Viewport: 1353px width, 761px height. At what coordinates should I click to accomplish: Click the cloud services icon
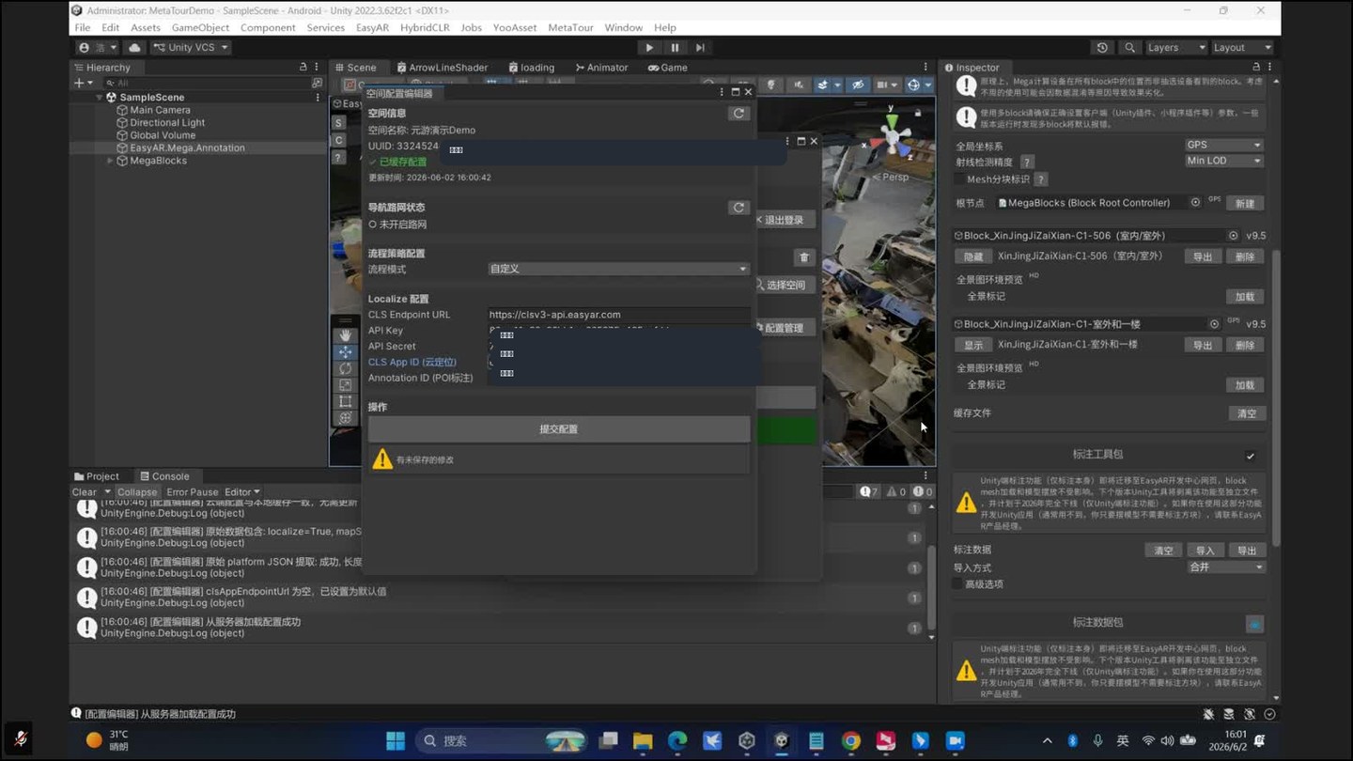(x=134, y=47)
